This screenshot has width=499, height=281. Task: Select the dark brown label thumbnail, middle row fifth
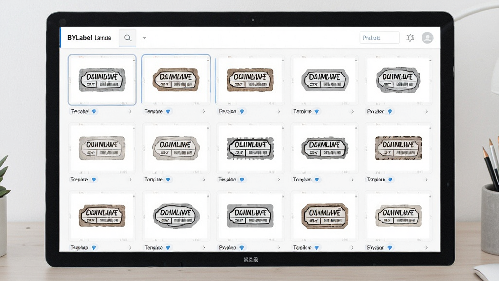pyautogui.click(x=398, y=148)
